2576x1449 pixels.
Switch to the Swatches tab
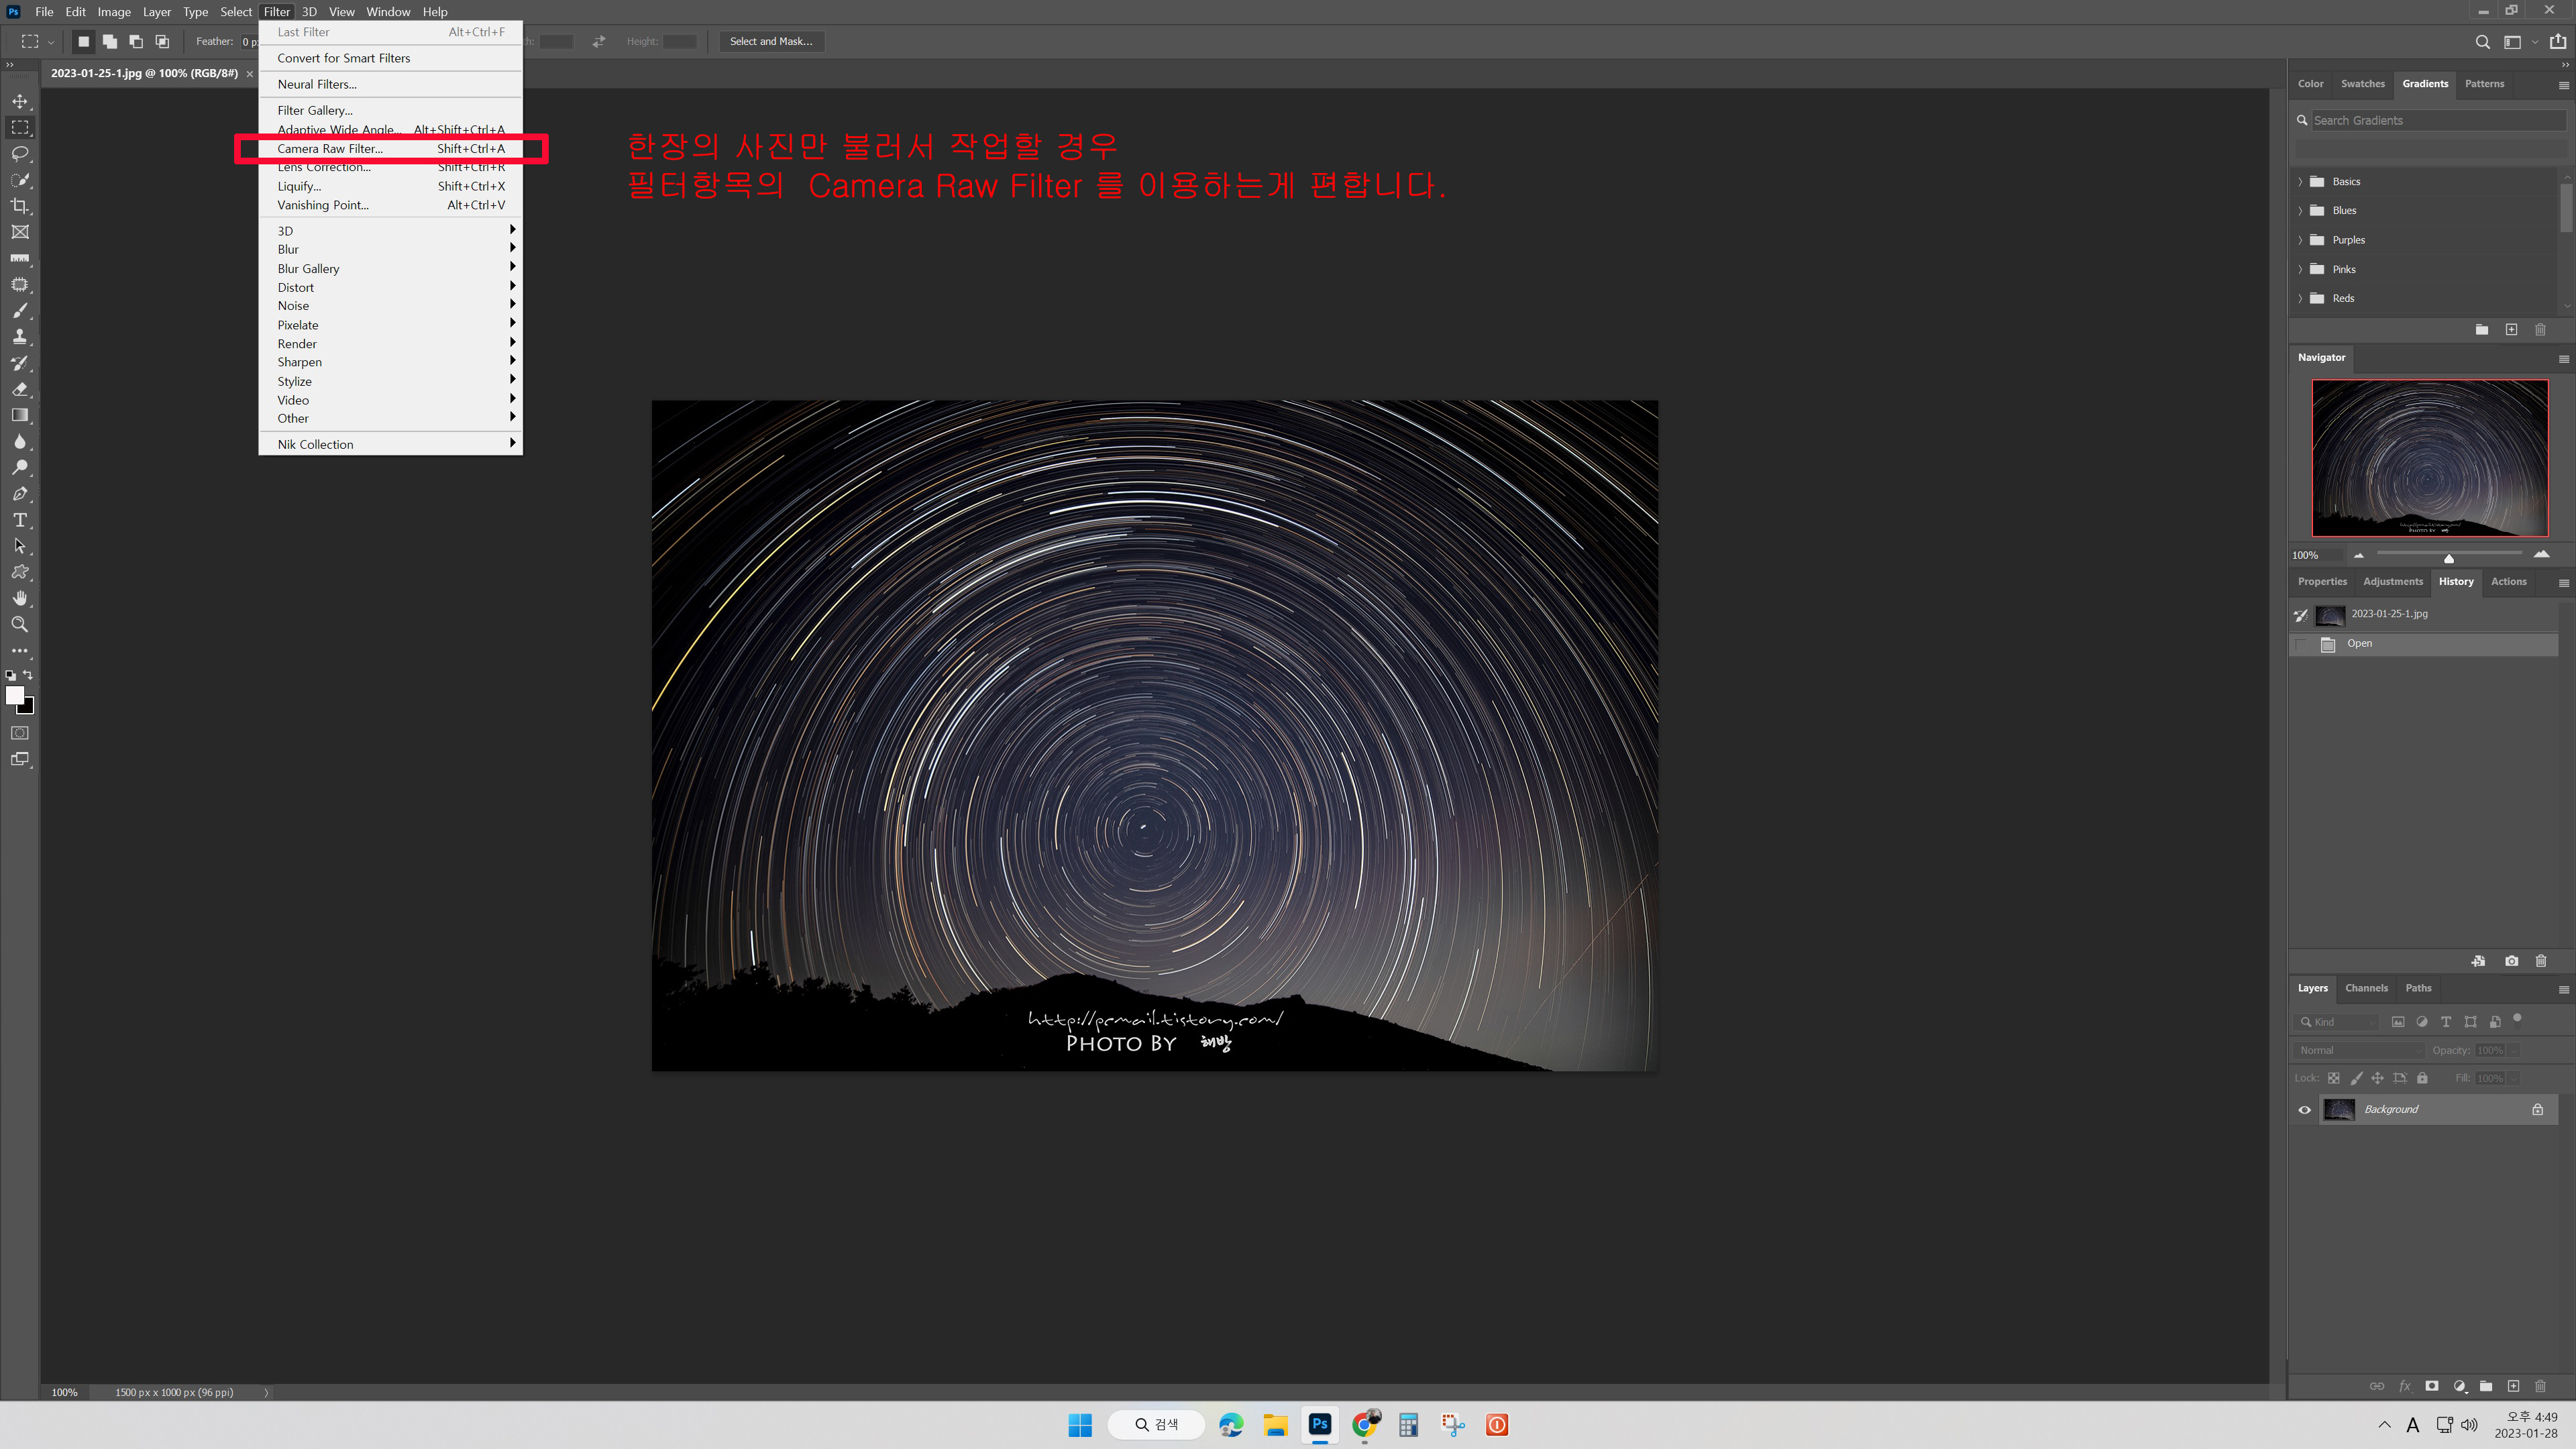(x=2362, y=84)
